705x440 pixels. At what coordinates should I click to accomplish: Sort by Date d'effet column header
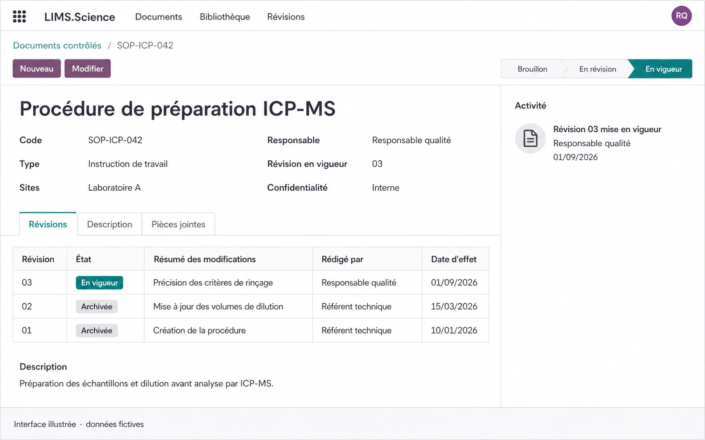[x=453, y=259]
